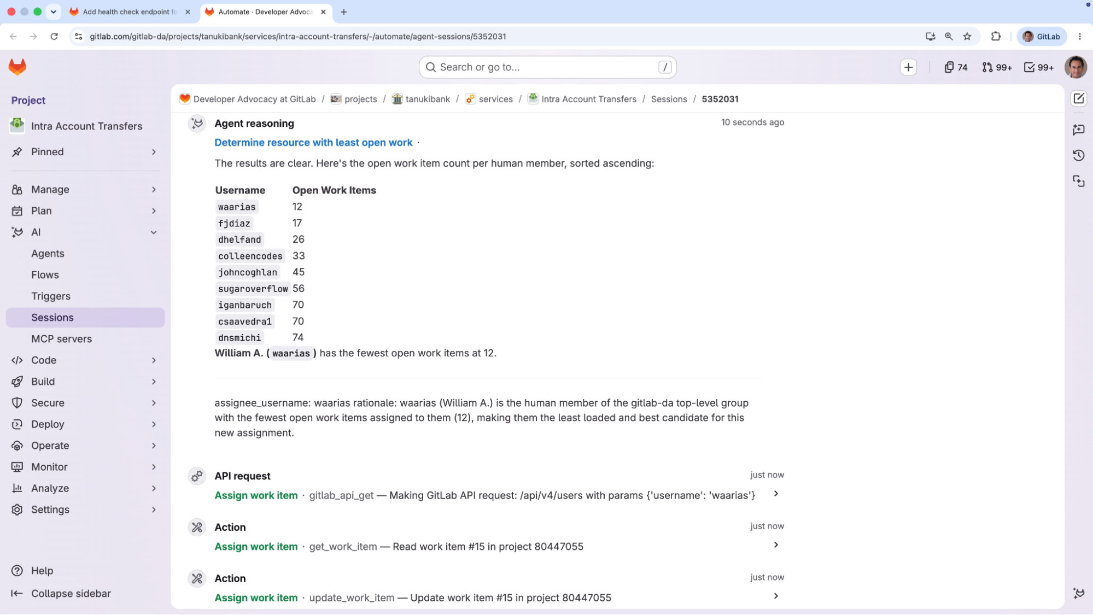Screen dimensions: 1093x615
Task: Open the GitLab browser profile button
Action: click(x=1042, y=37)
